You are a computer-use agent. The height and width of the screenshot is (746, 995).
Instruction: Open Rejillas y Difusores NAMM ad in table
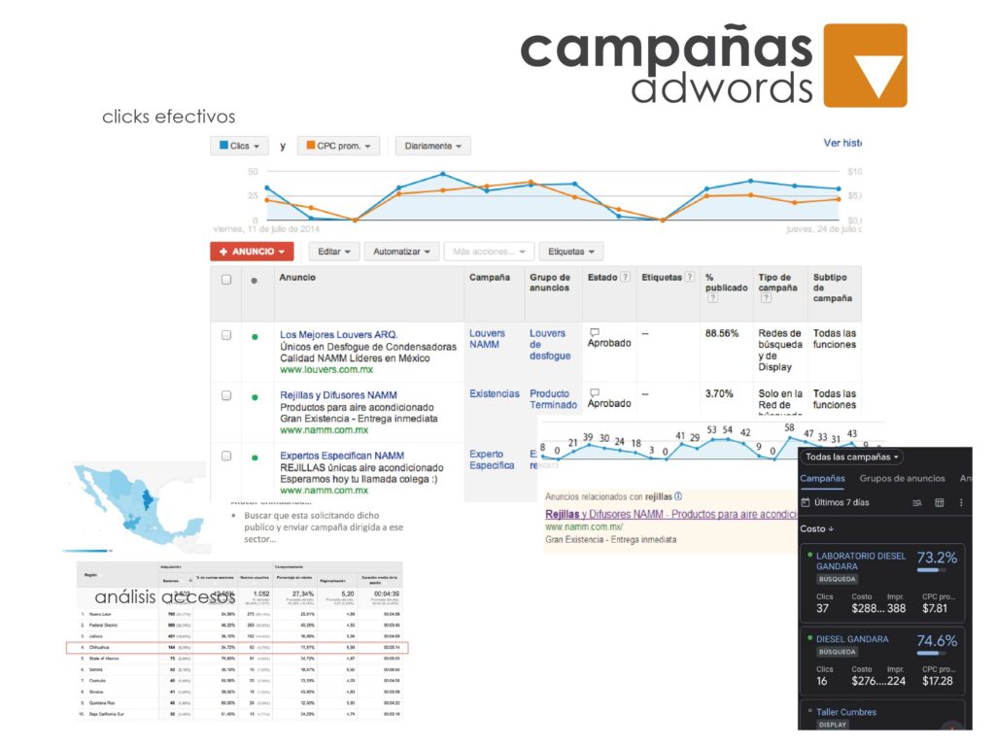(x=338, y=395)
